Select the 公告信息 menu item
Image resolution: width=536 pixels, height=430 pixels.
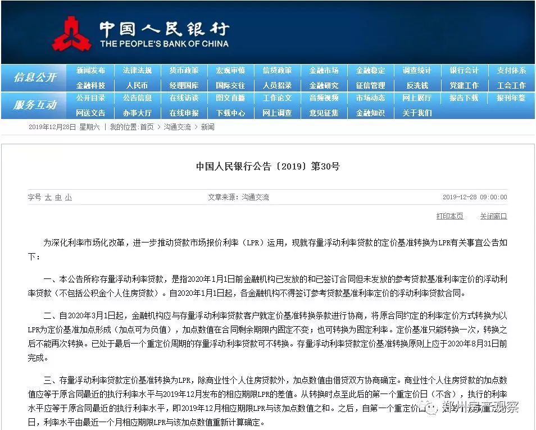click(138, 98)
